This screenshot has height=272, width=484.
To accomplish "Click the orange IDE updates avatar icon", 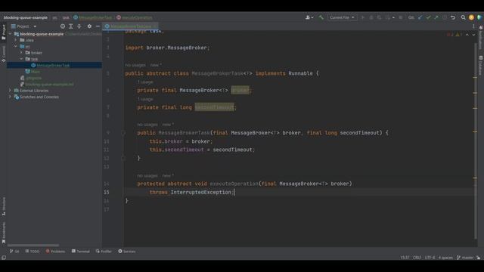I will pos(471,17).
